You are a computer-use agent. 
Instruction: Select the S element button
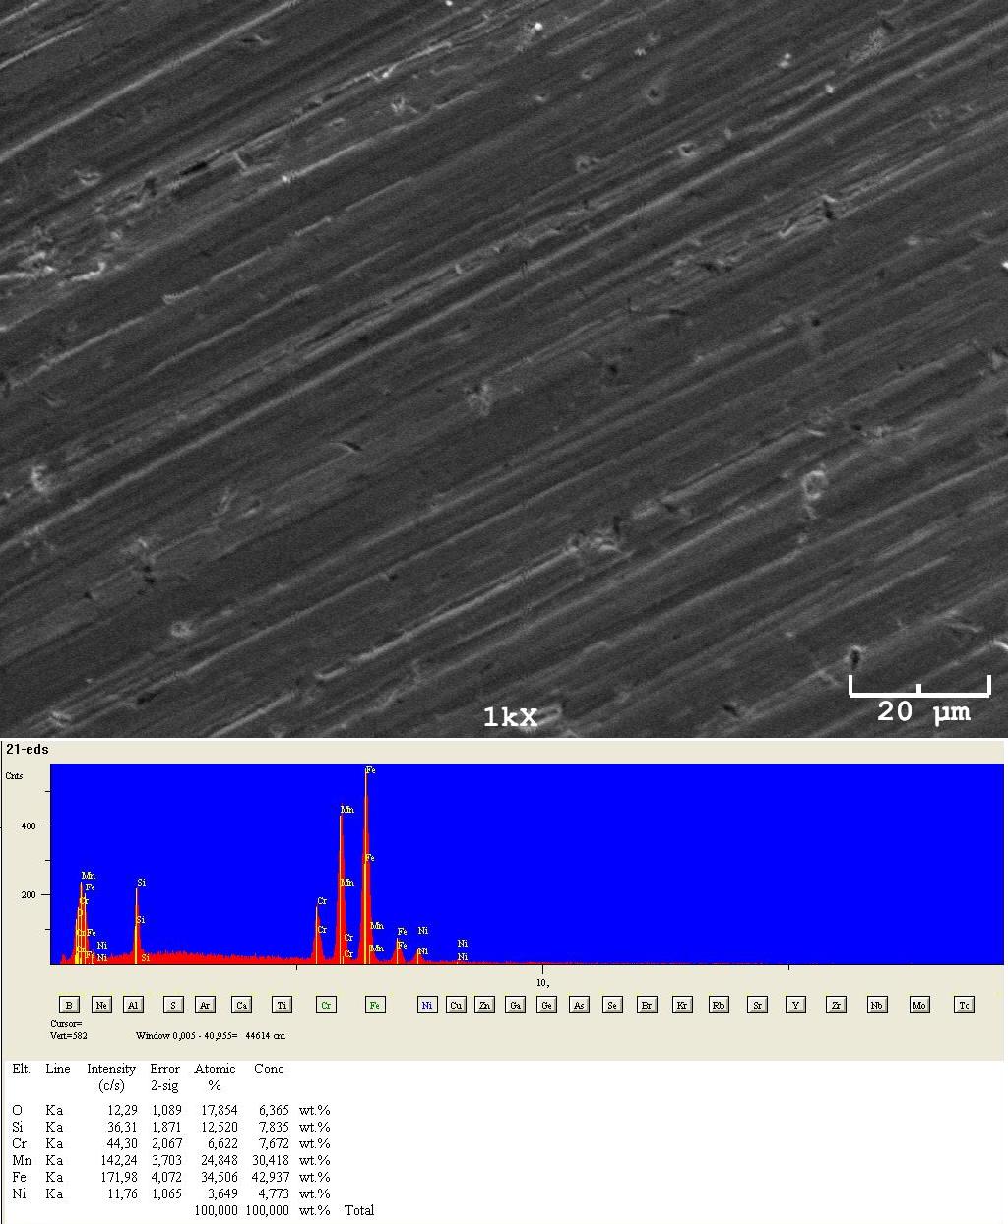pos(173,1005)
